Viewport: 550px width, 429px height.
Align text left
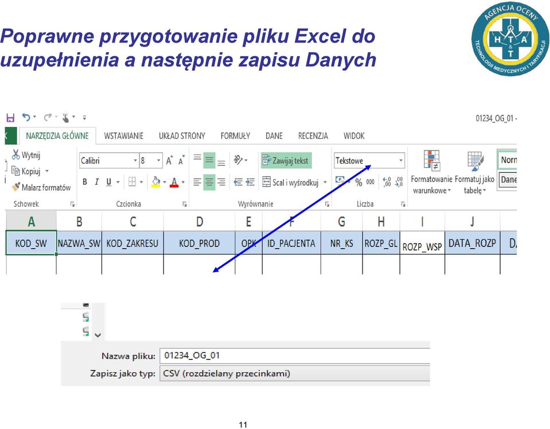[197, 181]
